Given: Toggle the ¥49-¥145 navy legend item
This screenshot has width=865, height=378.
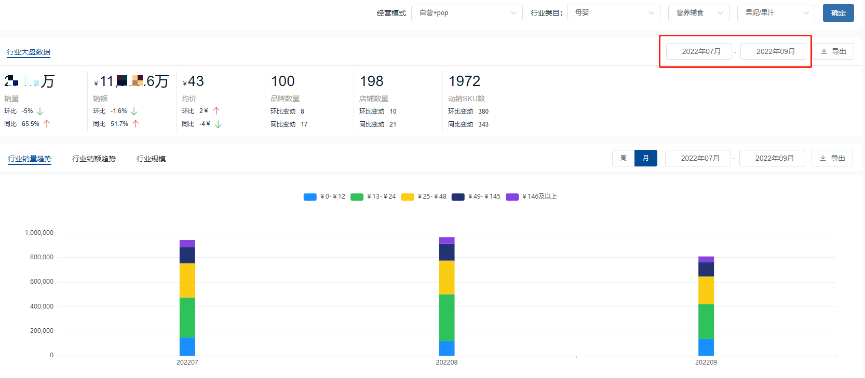Looking at the screenshot, I should [476, 197].
